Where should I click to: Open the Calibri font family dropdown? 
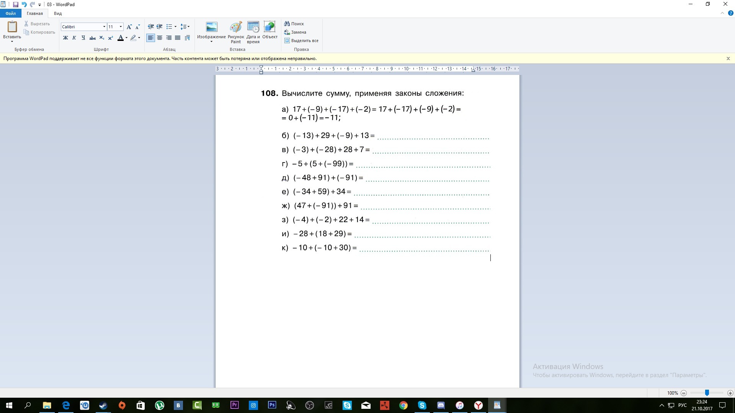(x=104, y=27)
